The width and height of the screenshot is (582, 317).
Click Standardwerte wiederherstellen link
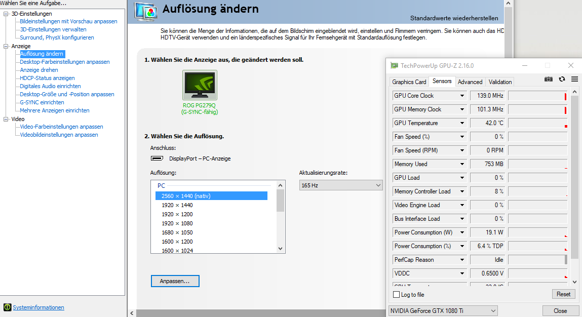(x=454, y=18)
